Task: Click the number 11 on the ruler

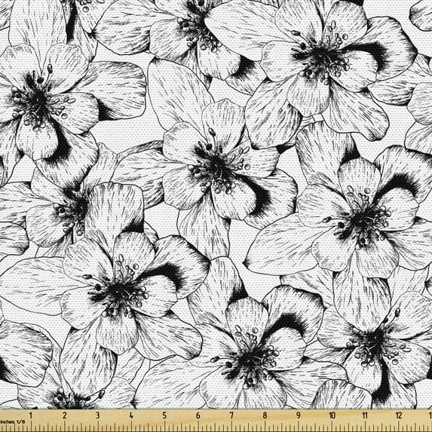Action: (x=365, y=415)
